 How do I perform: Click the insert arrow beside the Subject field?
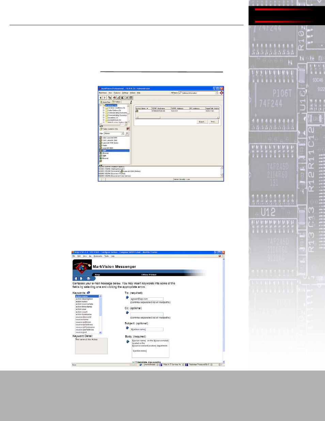[127, 328]
